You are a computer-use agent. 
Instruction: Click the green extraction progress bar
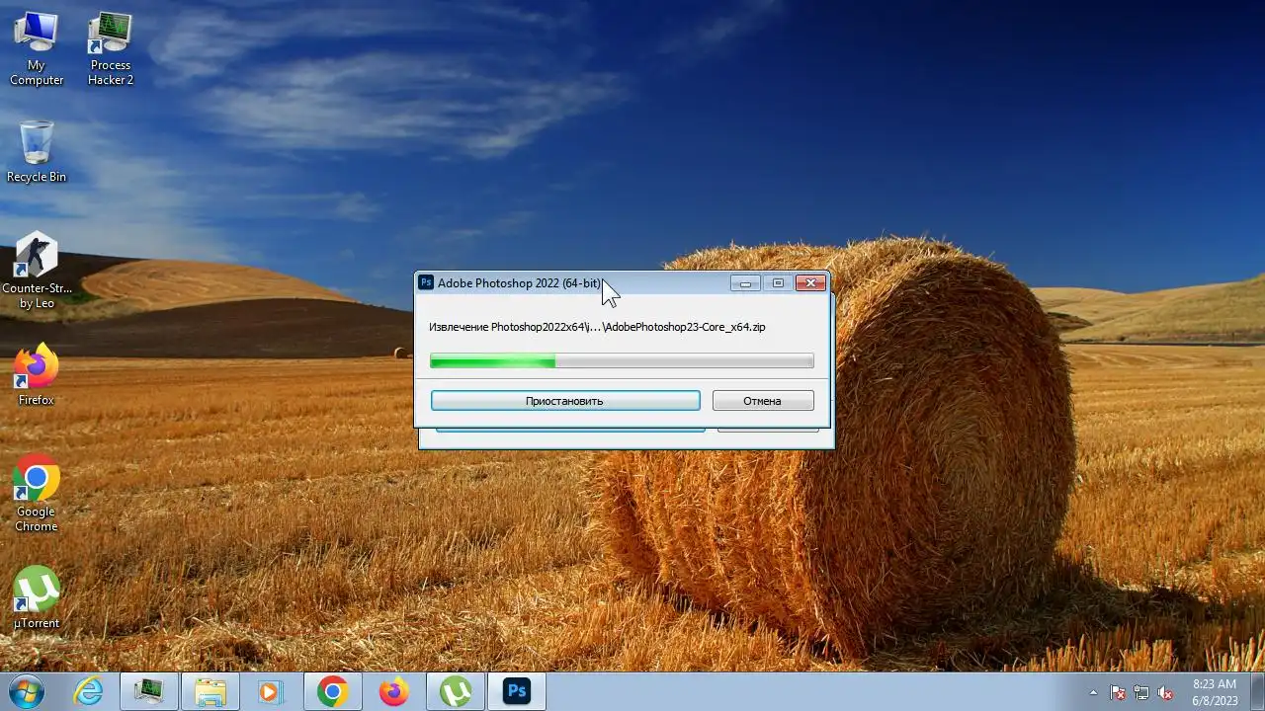pos(622,361)
